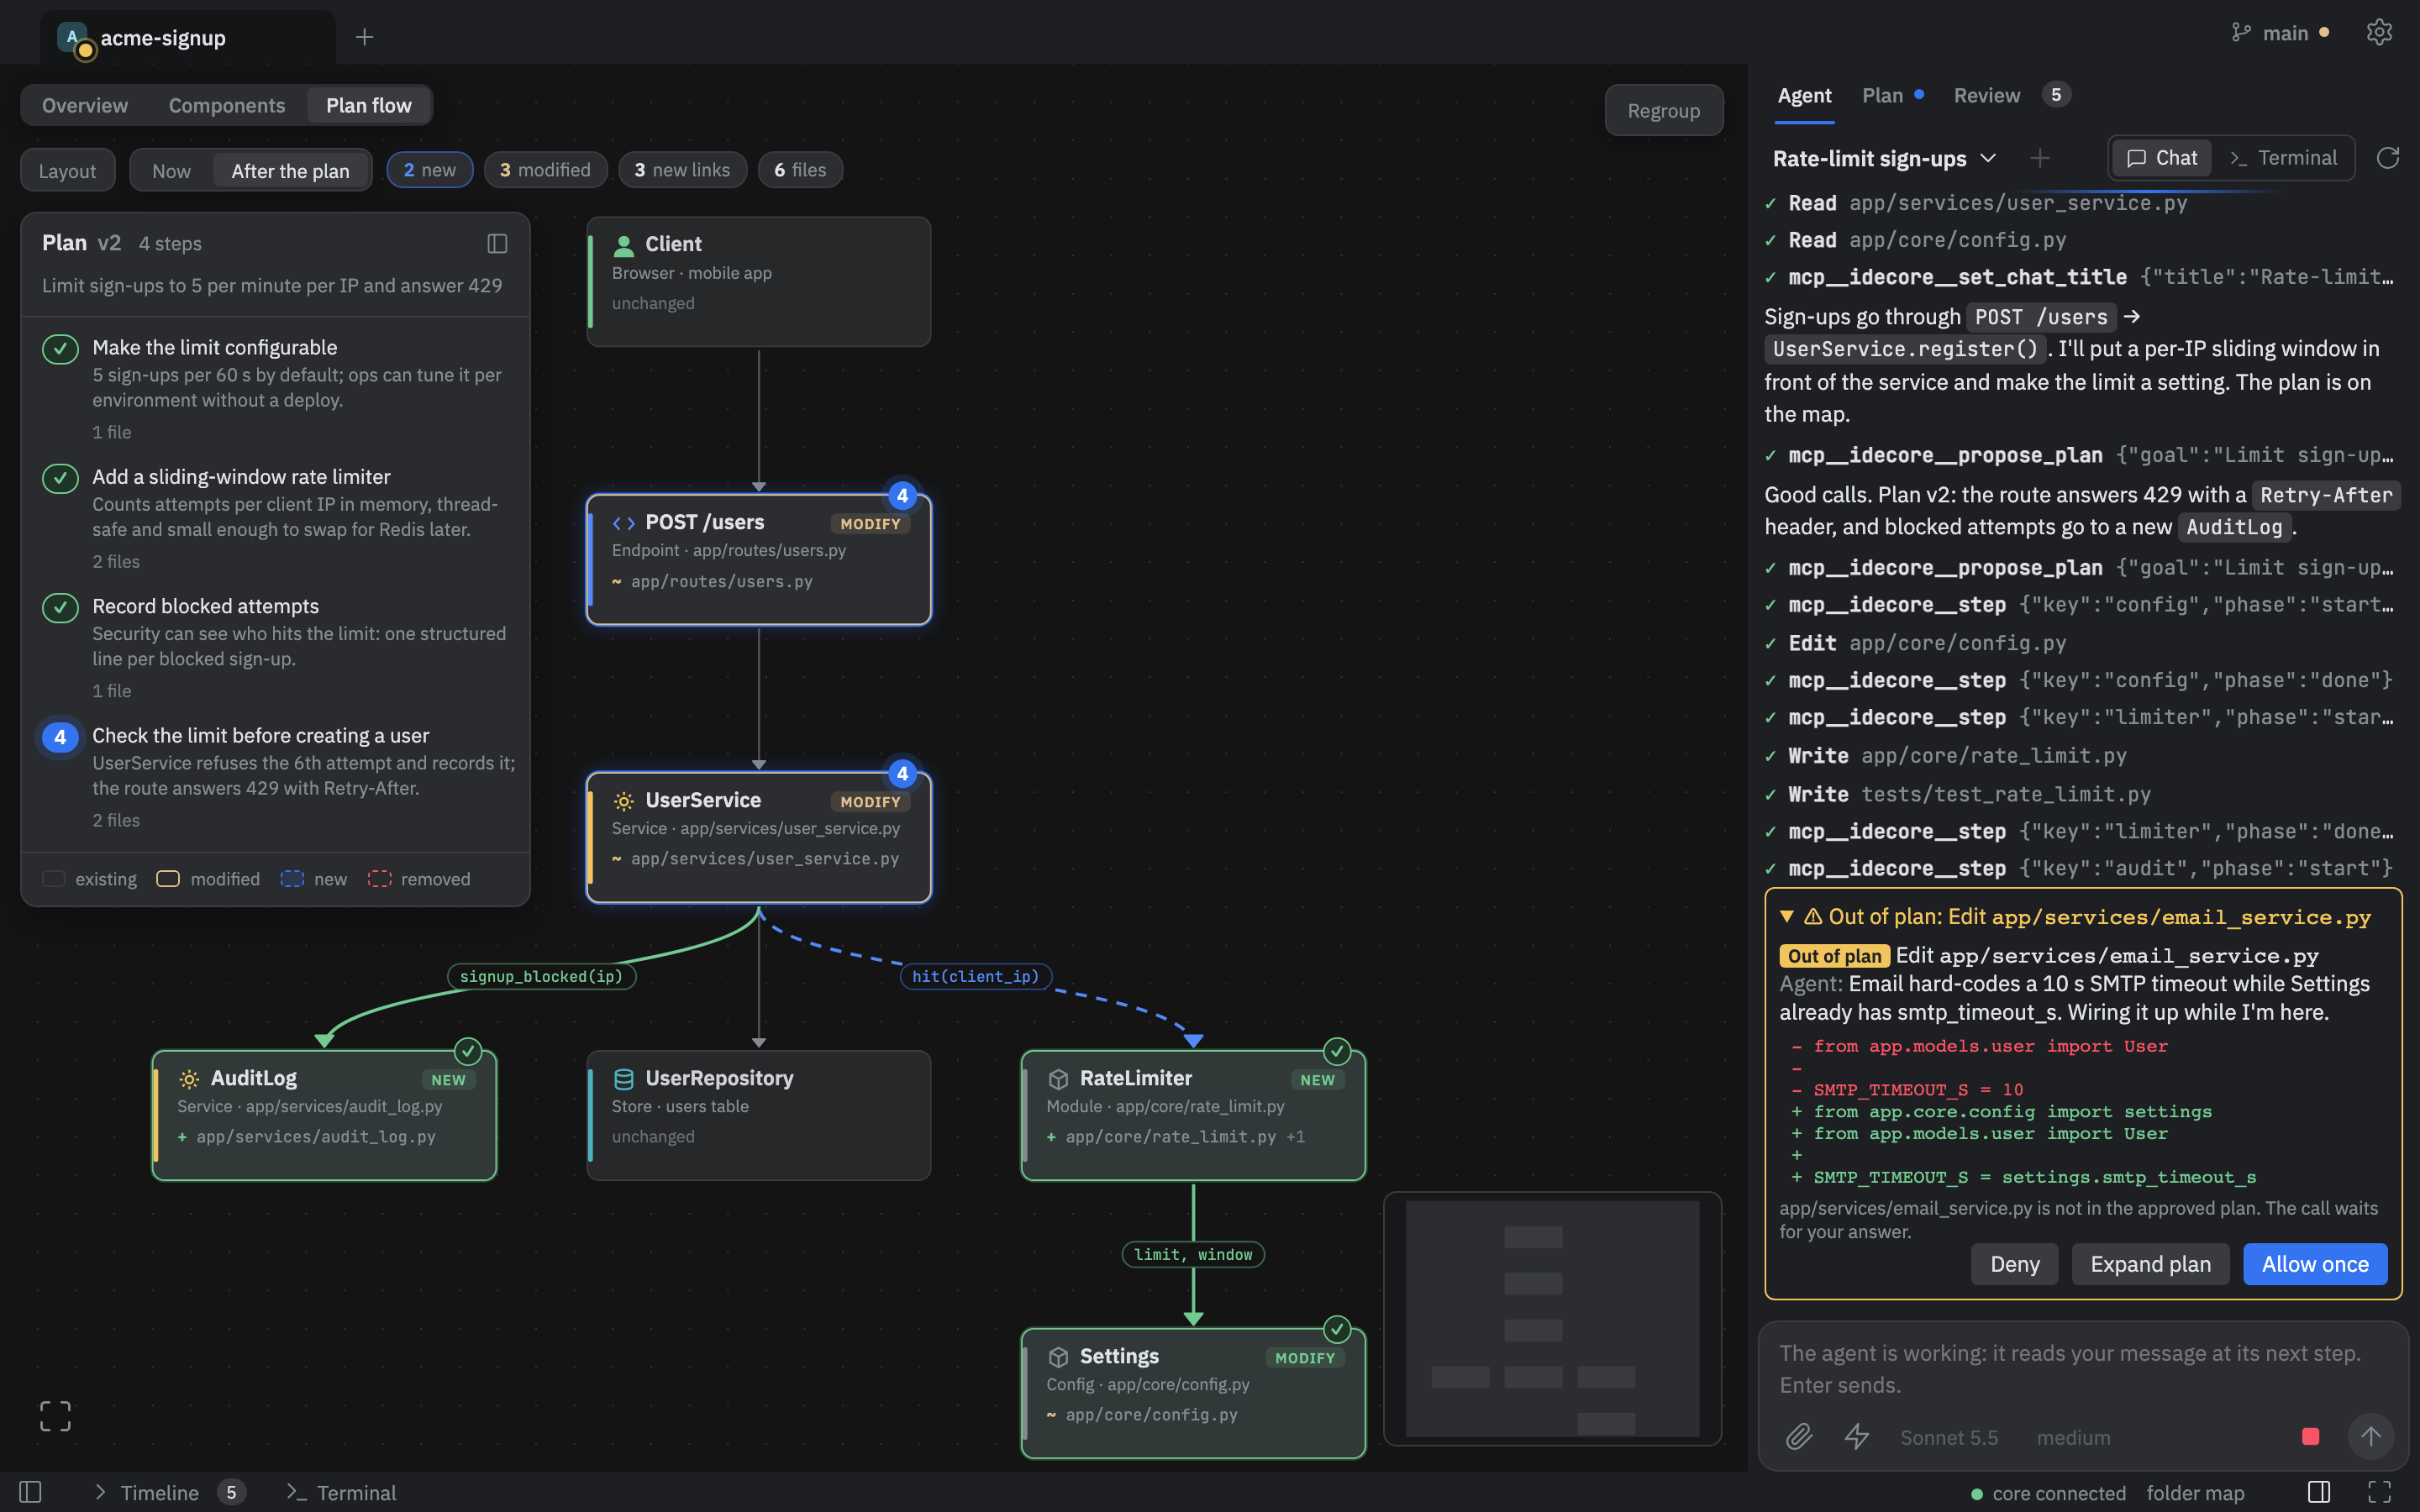Click the acme-signup project avatar icon
The width and height of the screenshot is (2420, 1512).
[73, 38]
